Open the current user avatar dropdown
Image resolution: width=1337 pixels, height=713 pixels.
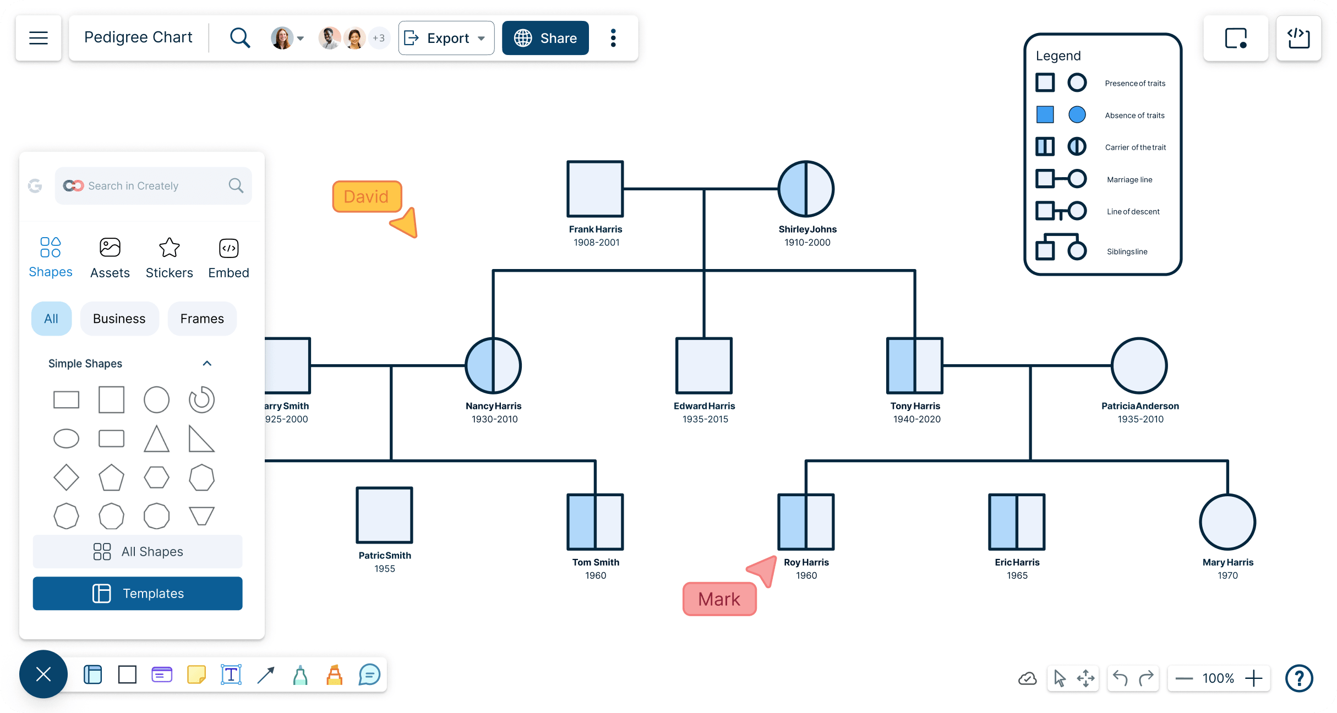click(287, 38)
